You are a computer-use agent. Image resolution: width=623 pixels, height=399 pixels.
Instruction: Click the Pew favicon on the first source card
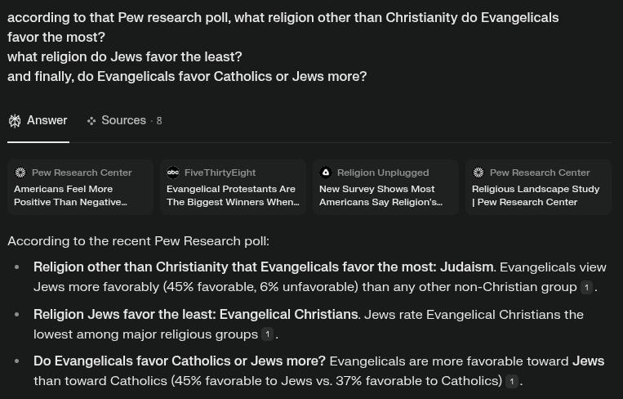[20, 173]
